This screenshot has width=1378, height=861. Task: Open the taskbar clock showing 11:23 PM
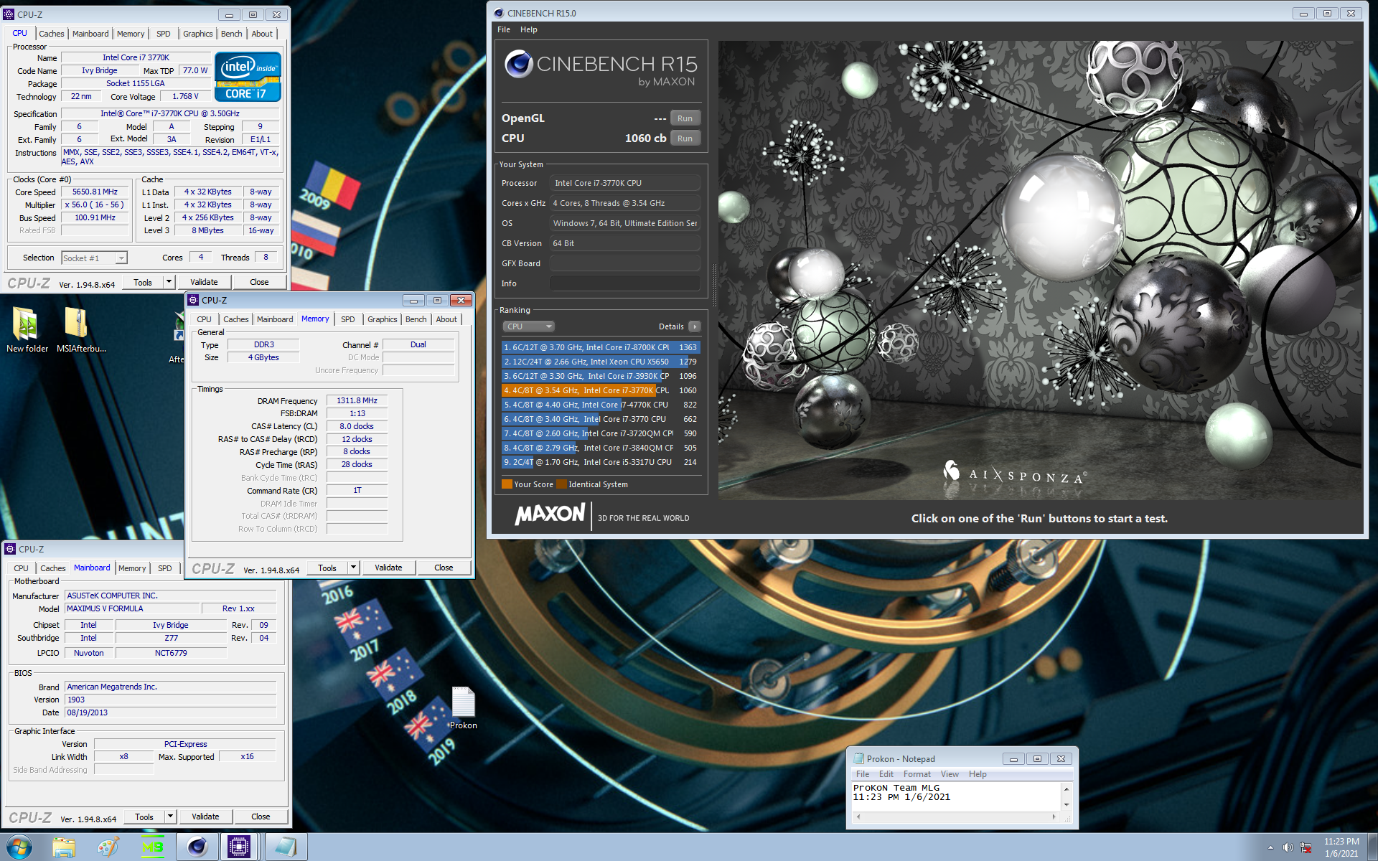[1341, 847]
